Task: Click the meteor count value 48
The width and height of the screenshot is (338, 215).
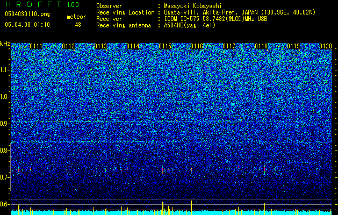Action: 78,25
